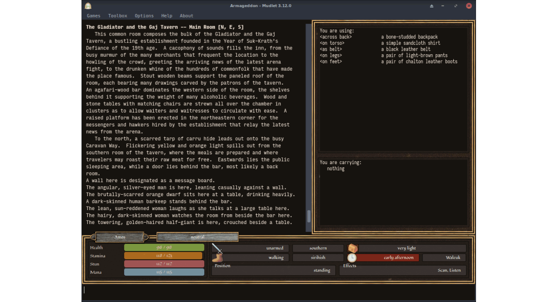Click the 'You are carrying:' heading
The height and width of the screenshot is (302, 557).
(x=340, y=162)
